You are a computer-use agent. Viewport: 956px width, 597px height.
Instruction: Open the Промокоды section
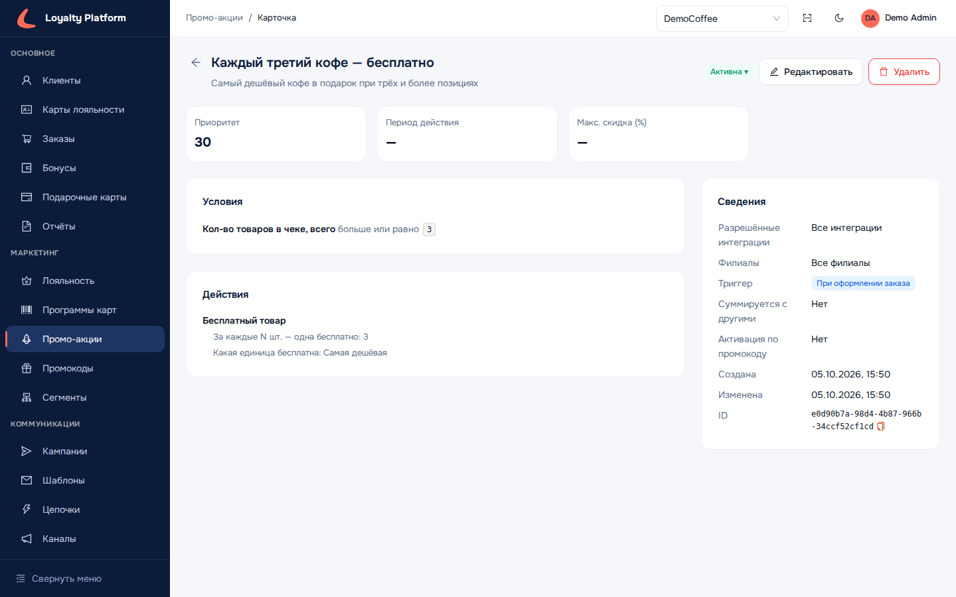[x=85, y=368]
